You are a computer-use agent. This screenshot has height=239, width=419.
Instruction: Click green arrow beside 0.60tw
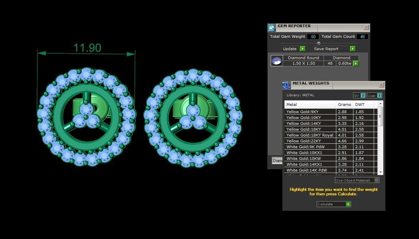tap(356, 64)
